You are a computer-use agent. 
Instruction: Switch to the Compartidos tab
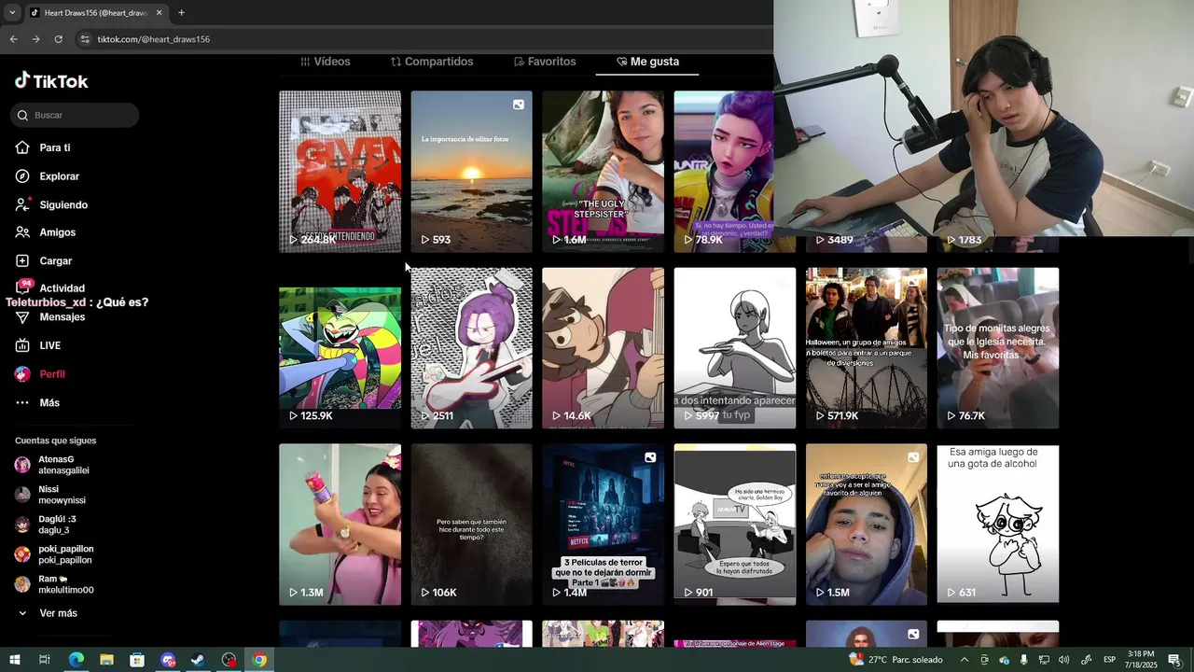tap(432, 62)
